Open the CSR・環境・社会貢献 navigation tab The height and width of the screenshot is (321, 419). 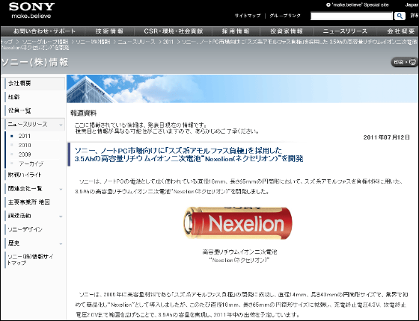click(173, 31)
